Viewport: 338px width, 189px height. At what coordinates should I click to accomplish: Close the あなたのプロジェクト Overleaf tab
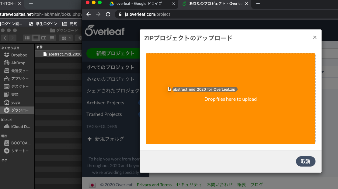click(x=246, y=4)
